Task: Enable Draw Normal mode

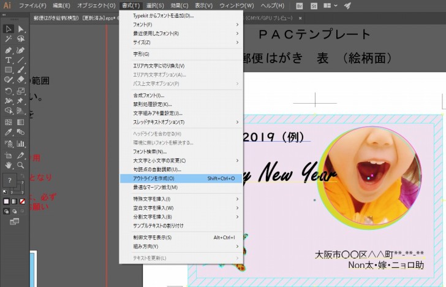Action: 6,211
